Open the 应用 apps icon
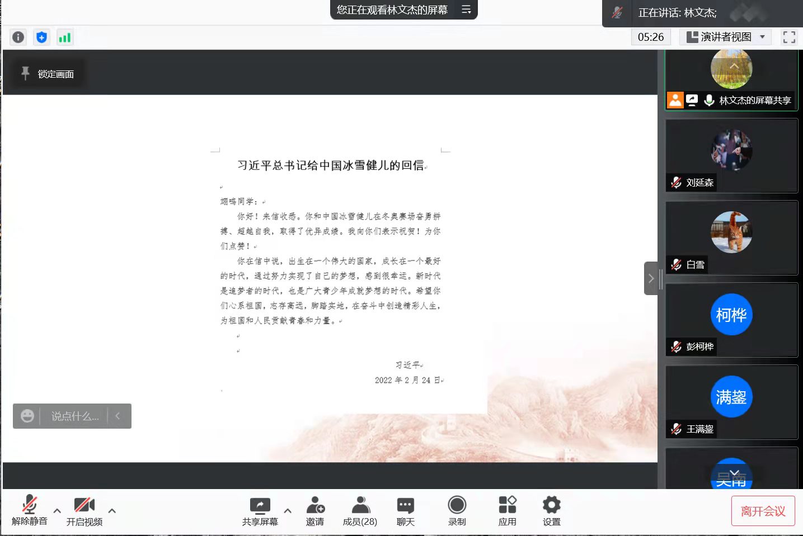 (507, 511)
